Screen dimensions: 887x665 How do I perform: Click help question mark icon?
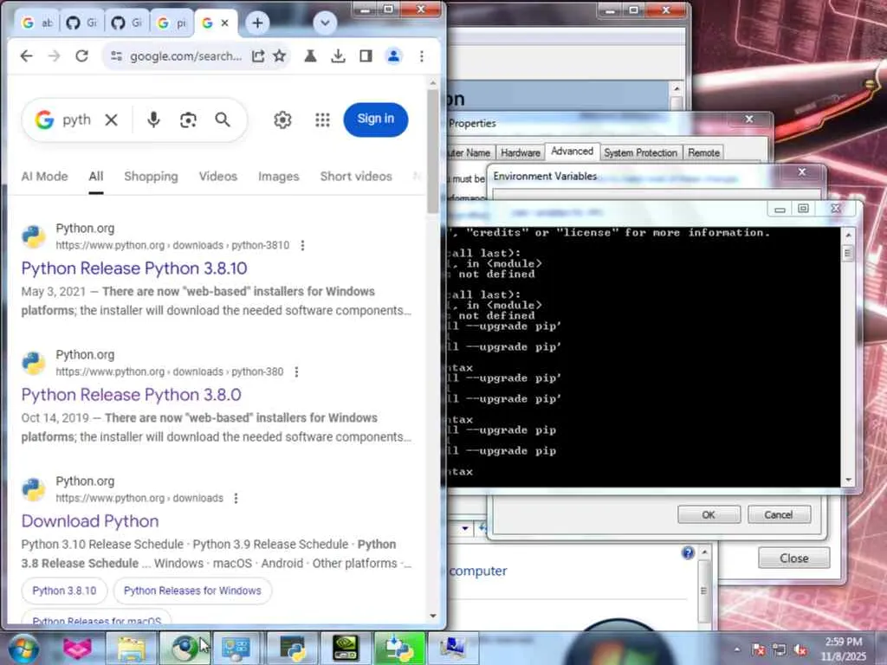pyautogui.click(x=688, y=553)
